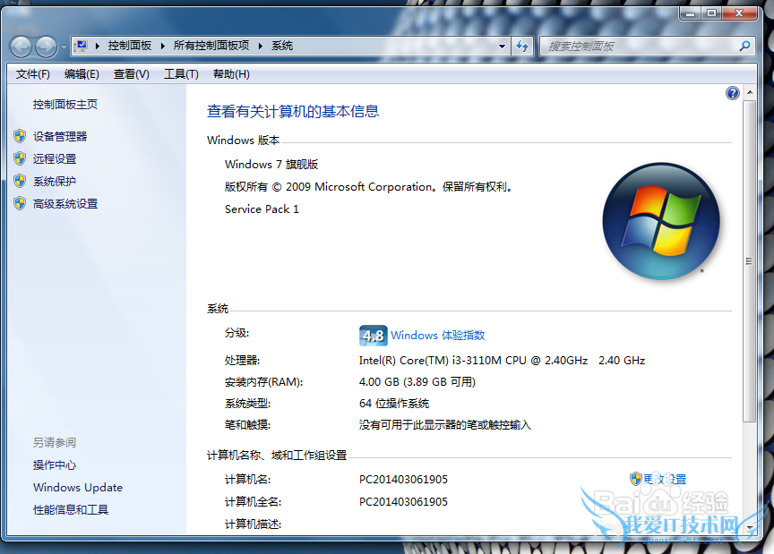This screenshot has width=774, height=554.
Task: Open the 工具(T) menu
Action: 181,74
